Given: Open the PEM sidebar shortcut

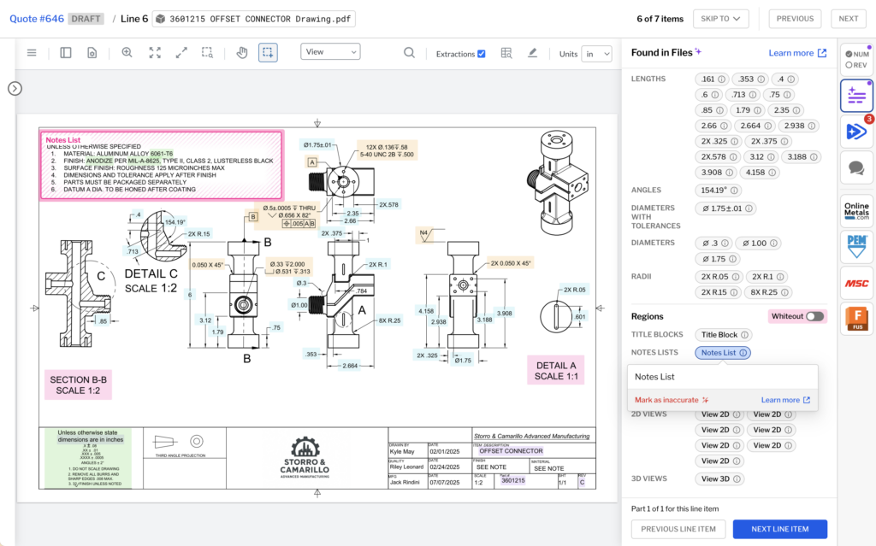Looking at the screenshot, I should [856, 246].
